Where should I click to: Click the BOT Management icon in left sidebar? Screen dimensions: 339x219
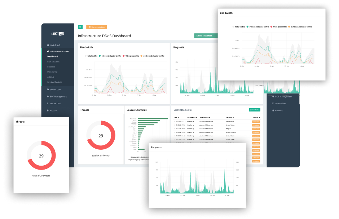pos(48,96)
